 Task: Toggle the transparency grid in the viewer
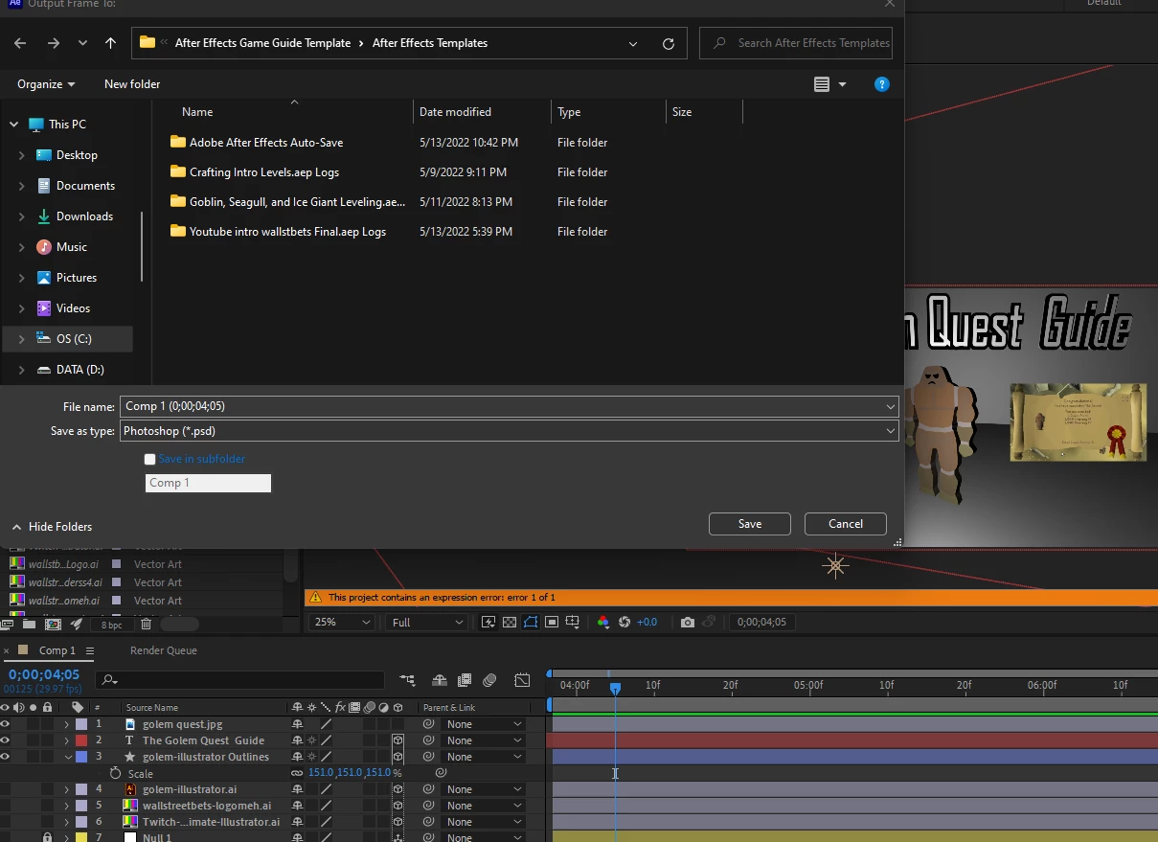pyautogui.click(x=510, y=622)
